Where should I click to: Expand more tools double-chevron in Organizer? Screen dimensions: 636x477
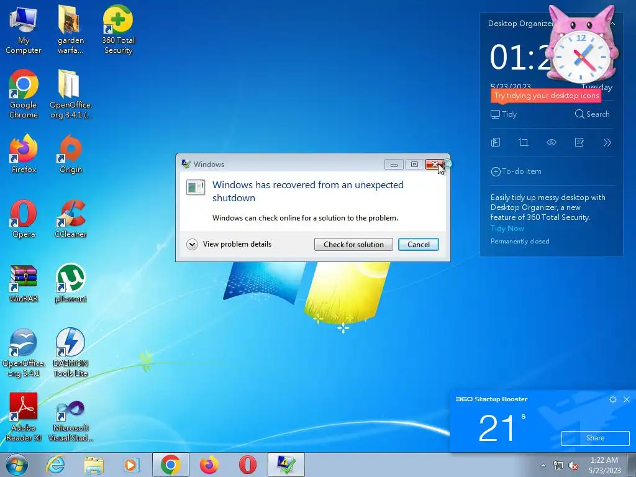tap(607, 142)
